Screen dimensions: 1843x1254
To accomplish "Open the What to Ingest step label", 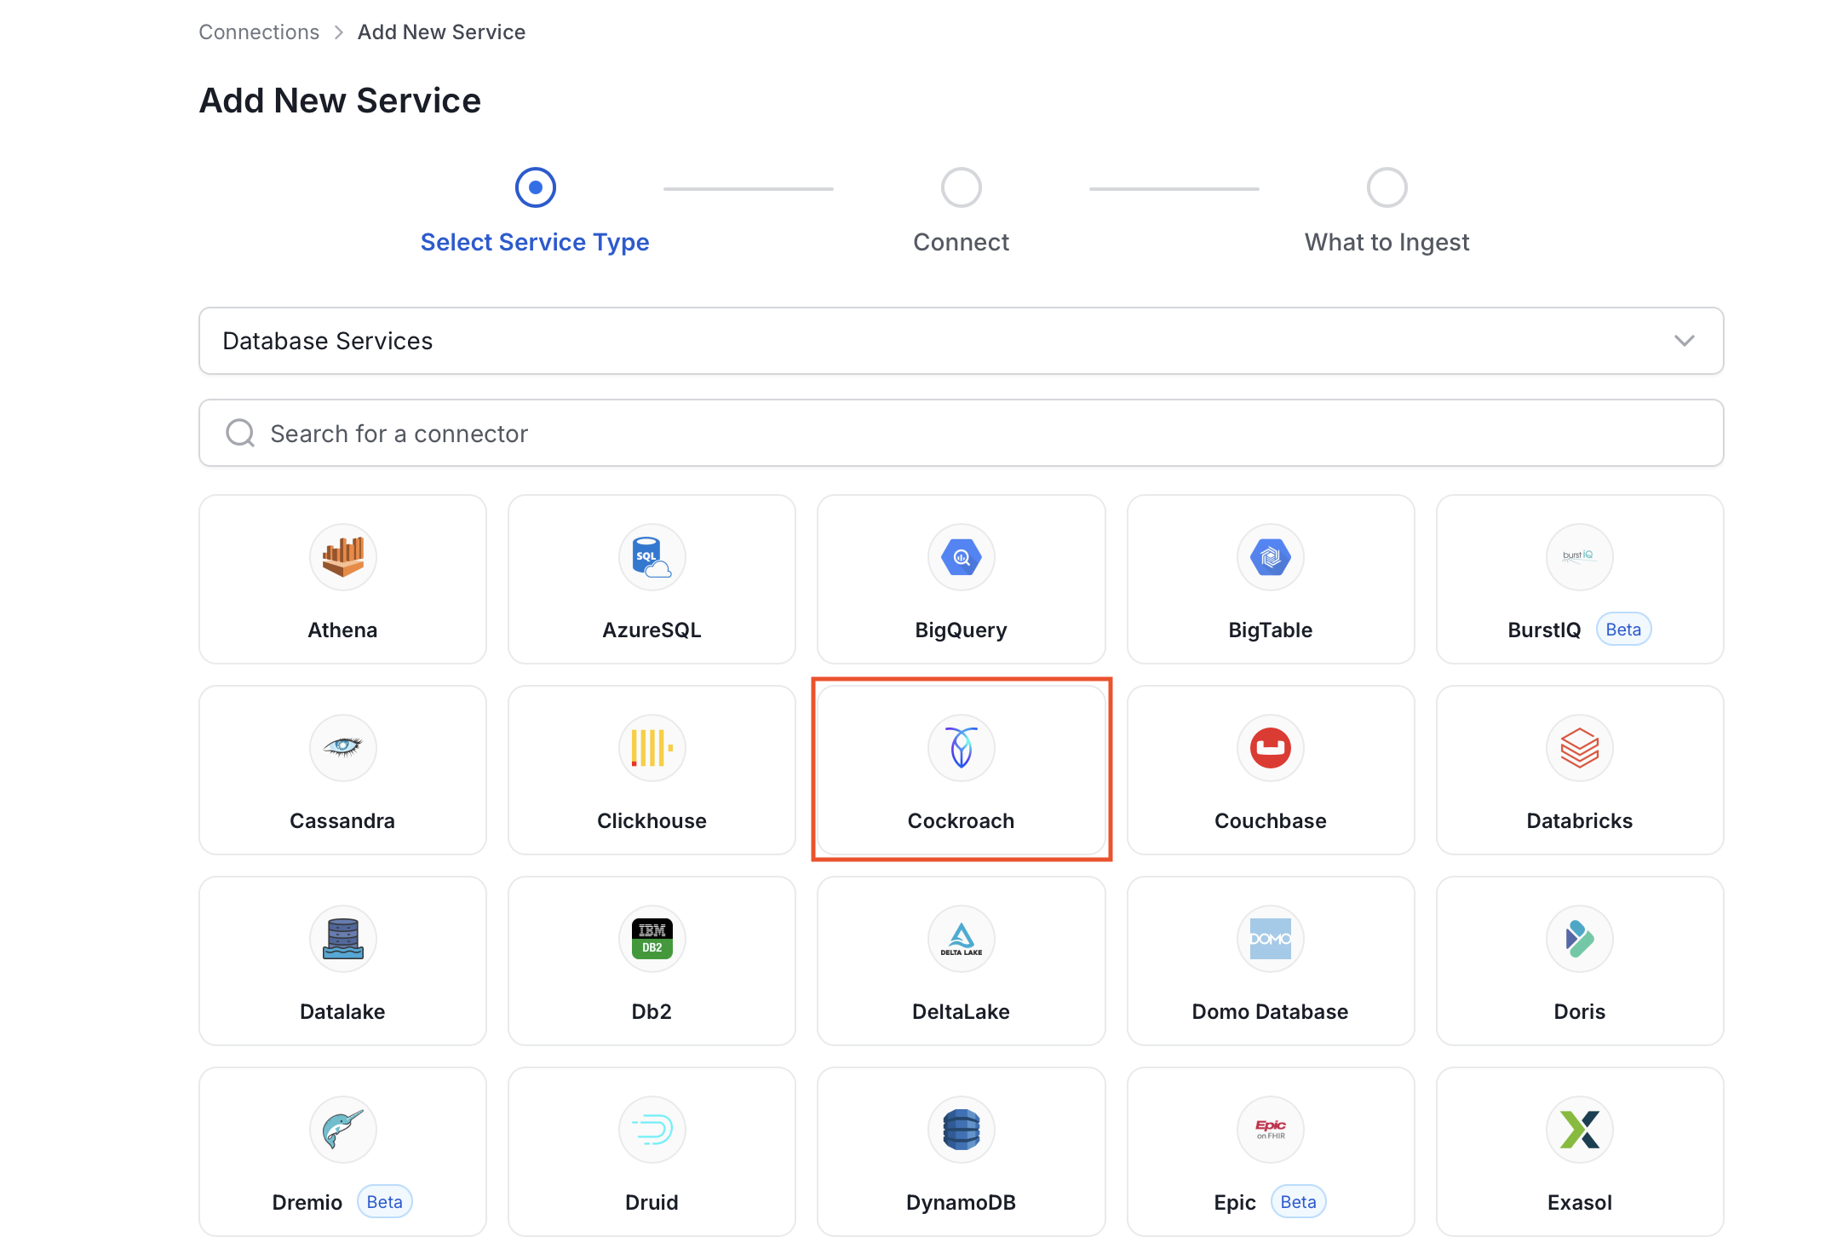I will (1387, 242).
